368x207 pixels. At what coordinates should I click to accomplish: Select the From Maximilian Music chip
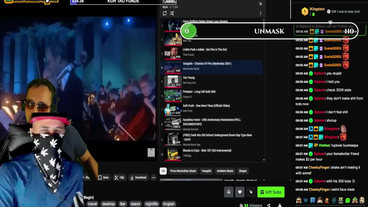tap(183, 171)
